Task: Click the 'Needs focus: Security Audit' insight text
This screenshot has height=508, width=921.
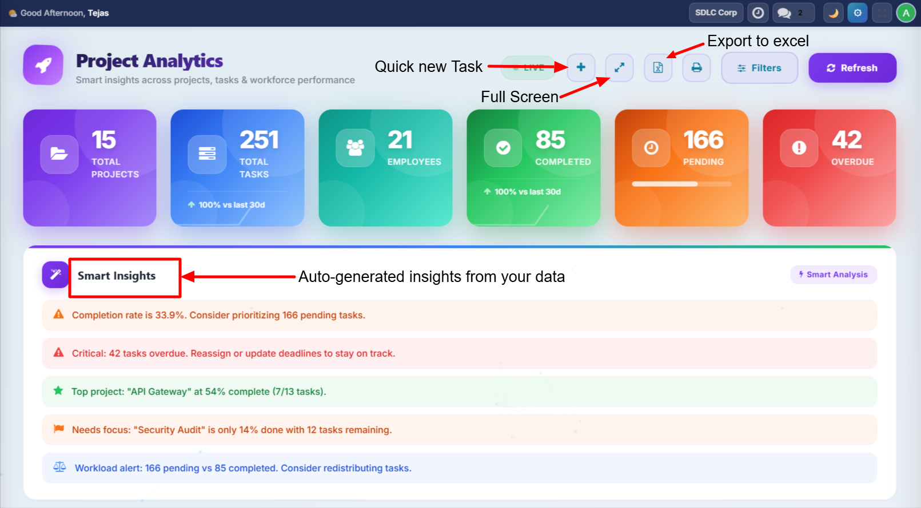Action: pos(232,430)
